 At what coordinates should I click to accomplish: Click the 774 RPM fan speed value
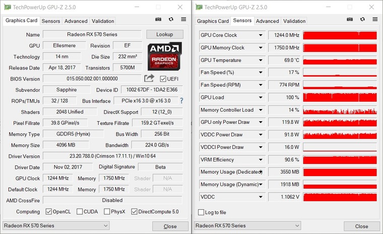(x=285, y=85)
